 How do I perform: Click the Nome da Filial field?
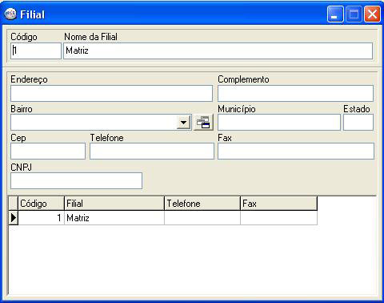tap(218, 50)
